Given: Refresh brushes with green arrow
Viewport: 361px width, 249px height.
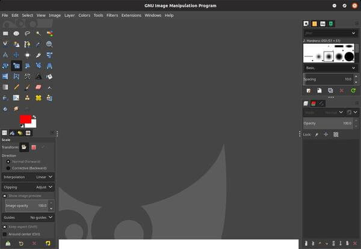Looking at the screenshot, I should 353,91.
